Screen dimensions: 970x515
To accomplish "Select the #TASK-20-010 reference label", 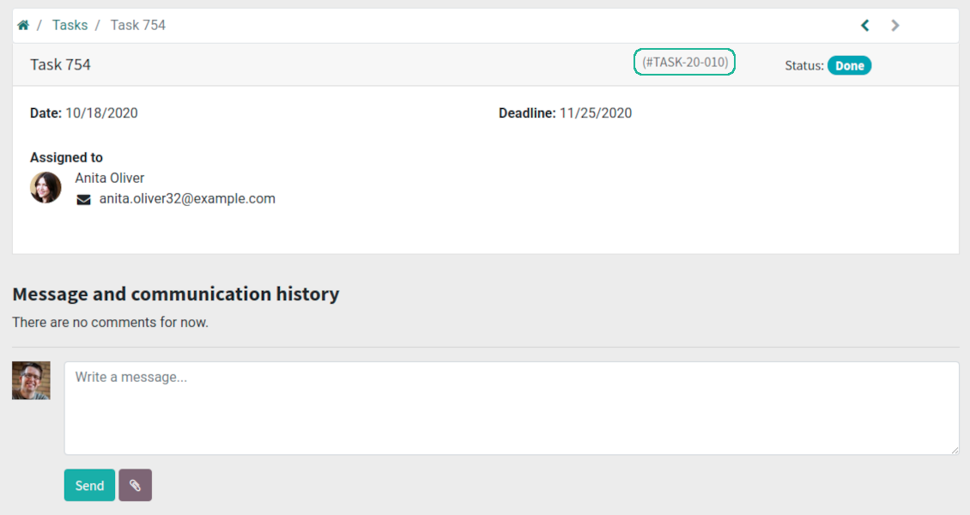I will point(685,63).
